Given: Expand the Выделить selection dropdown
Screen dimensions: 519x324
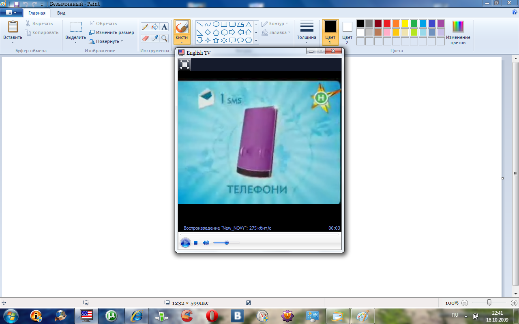Looking at the screenshot, I should click(76, 42).
